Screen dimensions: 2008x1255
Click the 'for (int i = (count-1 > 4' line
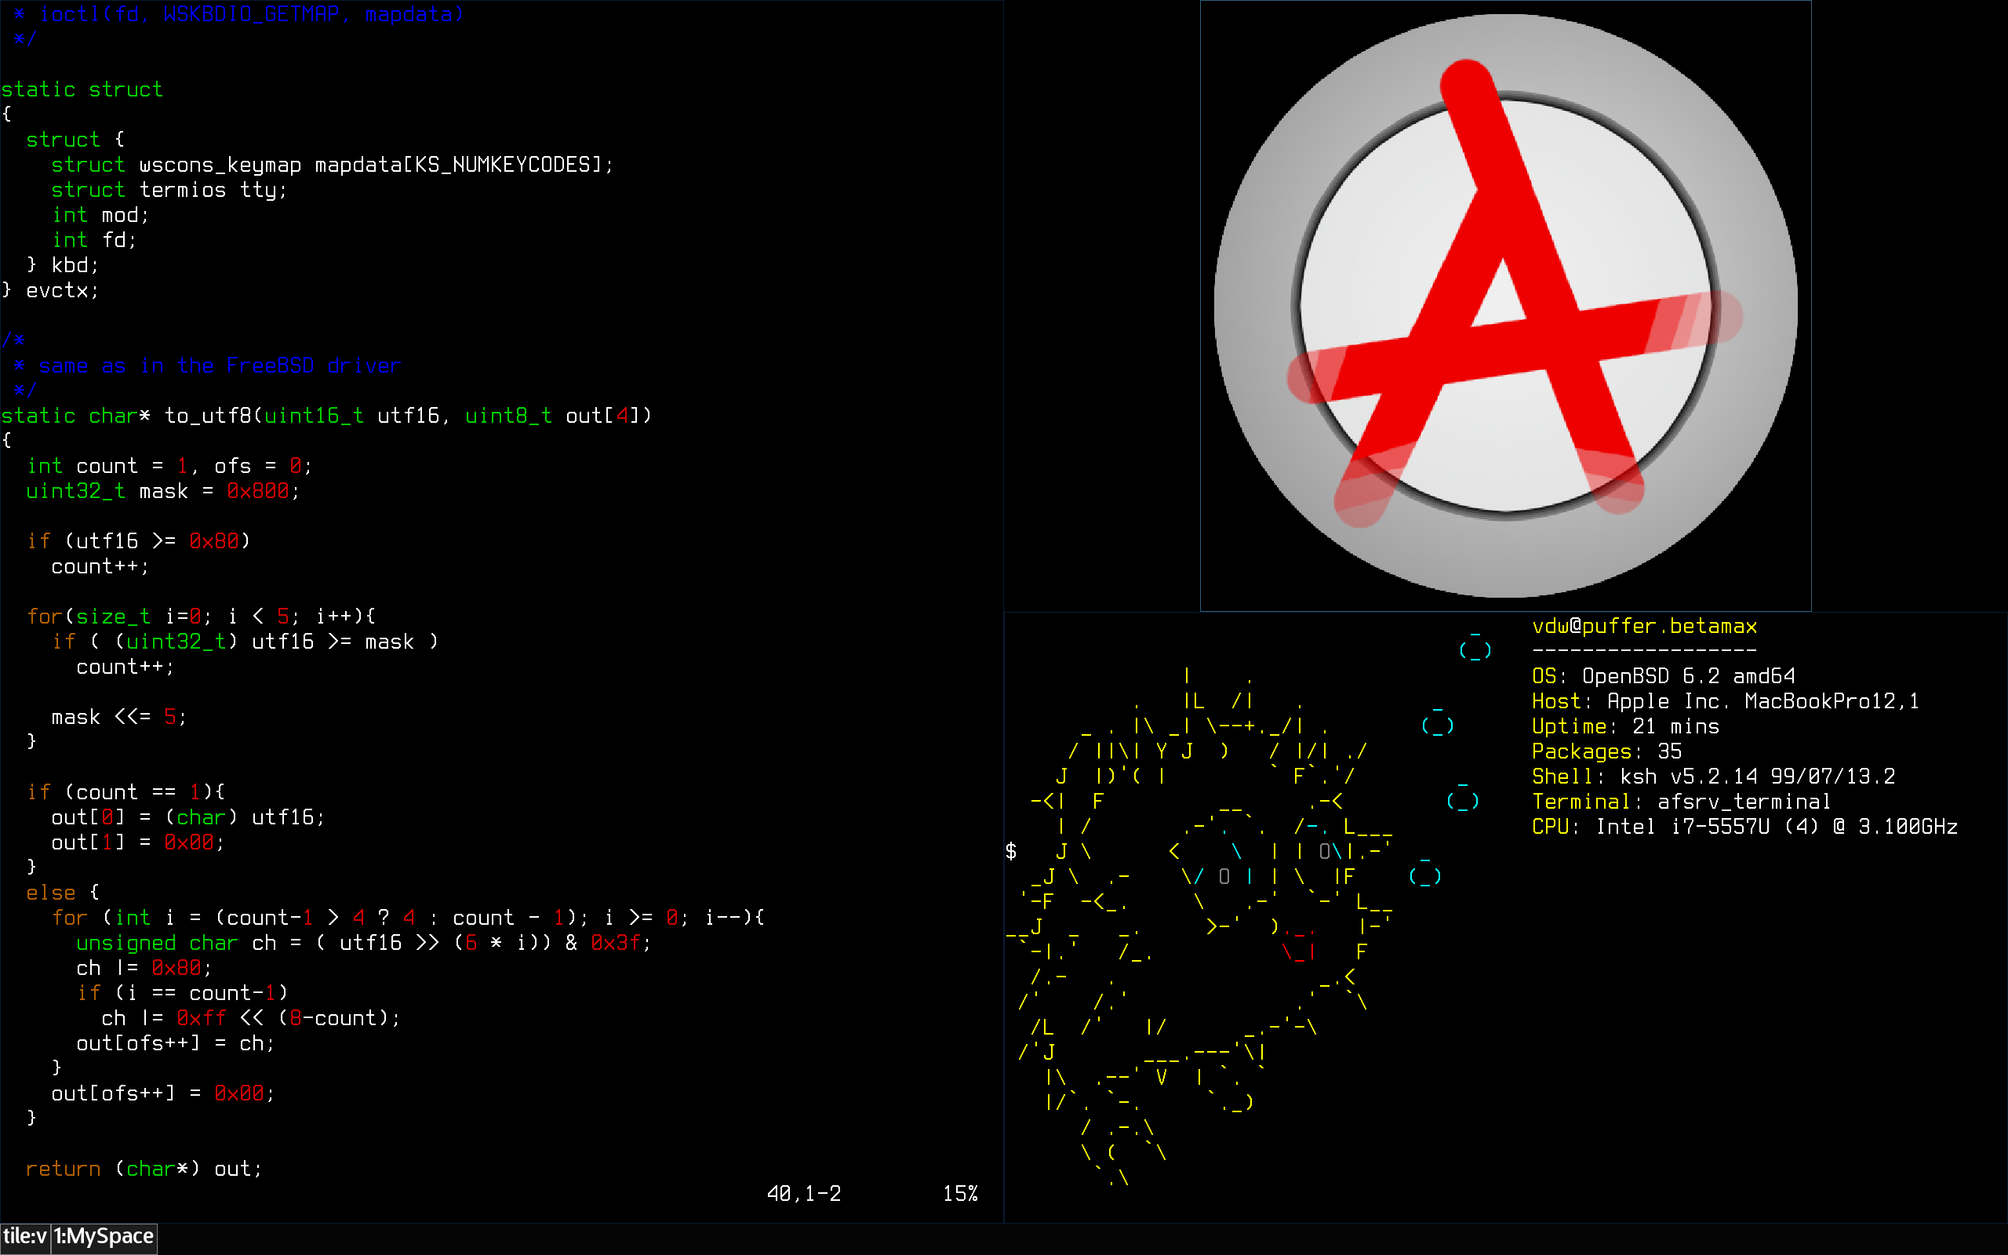pyautogui.click(x=408, y=918)
